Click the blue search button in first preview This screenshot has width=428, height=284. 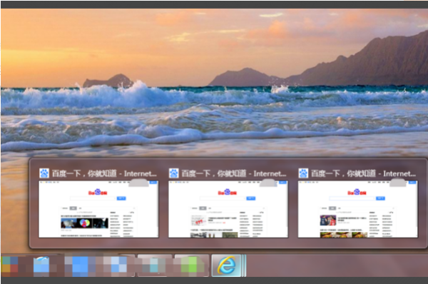tap(121, 198)
